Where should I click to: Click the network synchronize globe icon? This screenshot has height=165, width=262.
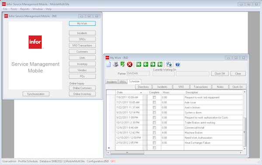coord(169,64)
